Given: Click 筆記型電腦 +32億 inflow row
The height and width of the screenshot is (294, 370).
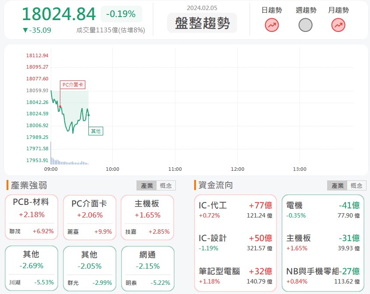Looking at the screenshot, I should [235, 276].
